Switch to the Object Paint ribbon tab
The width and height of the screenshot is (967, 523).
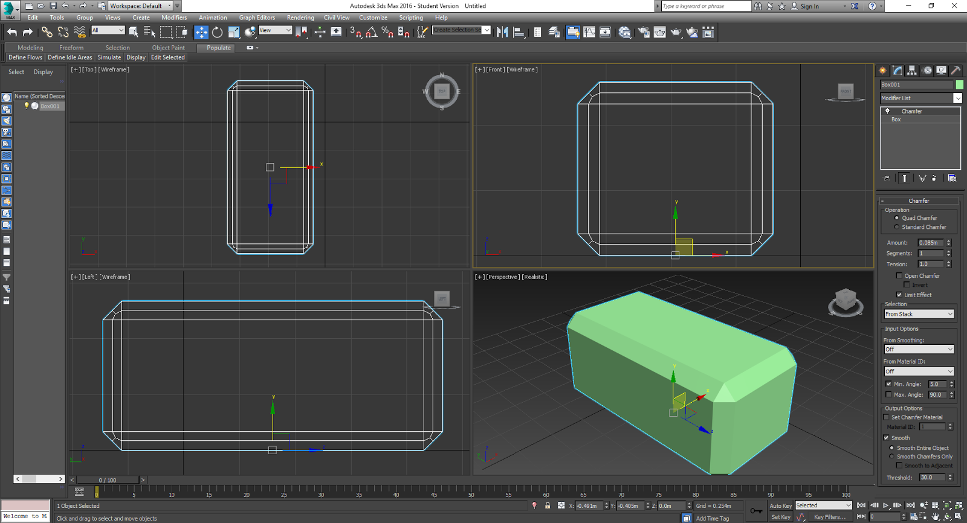pyautogui.click(x=168, y=48)
